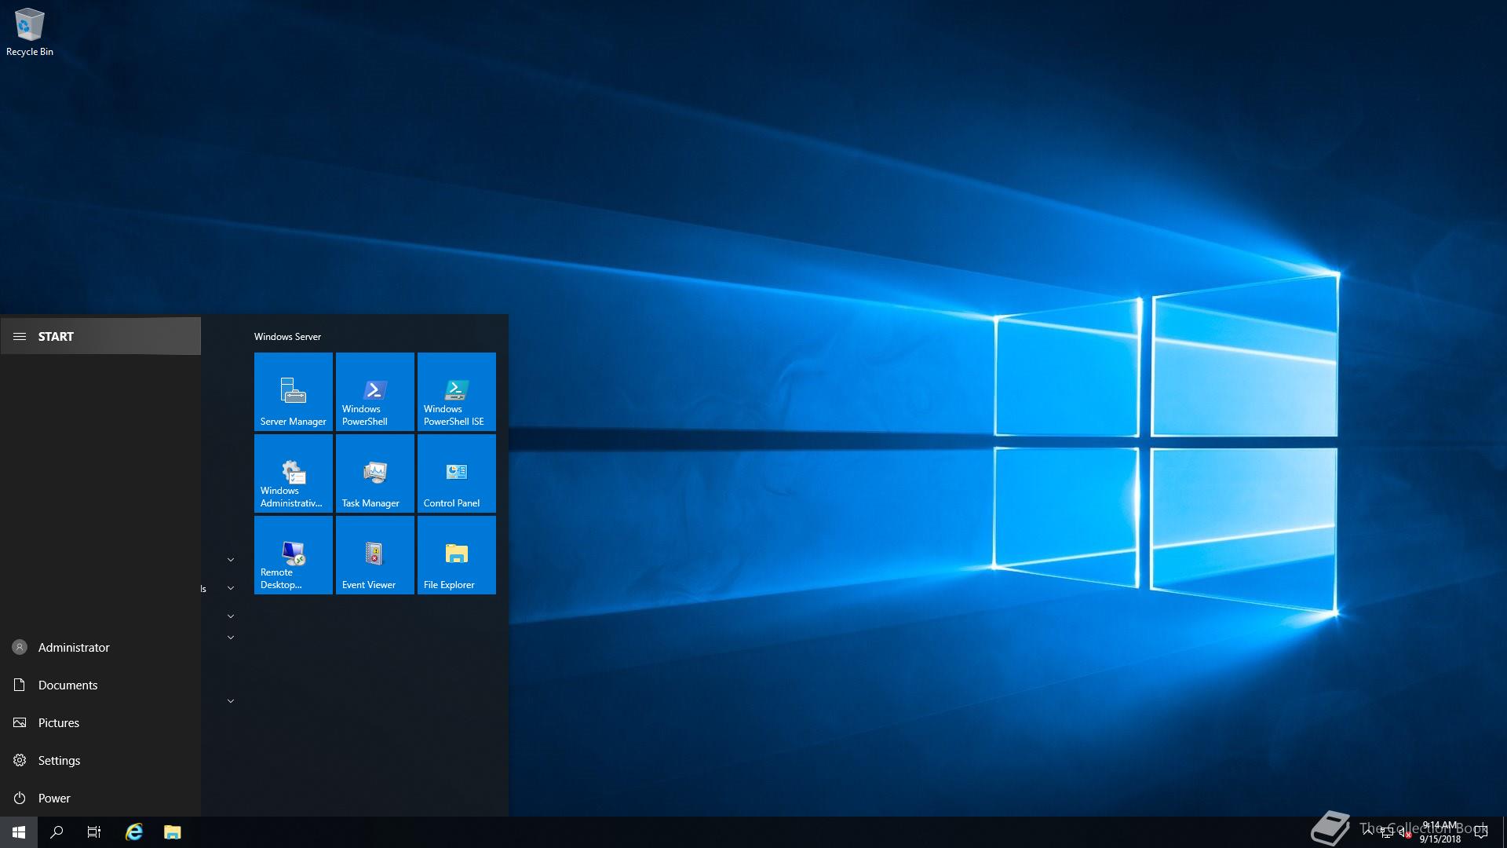The width and height of the screenshot is (1507, 848).
Task: Open the Windows Administrative Tools tile
Action: click(293, 473)
